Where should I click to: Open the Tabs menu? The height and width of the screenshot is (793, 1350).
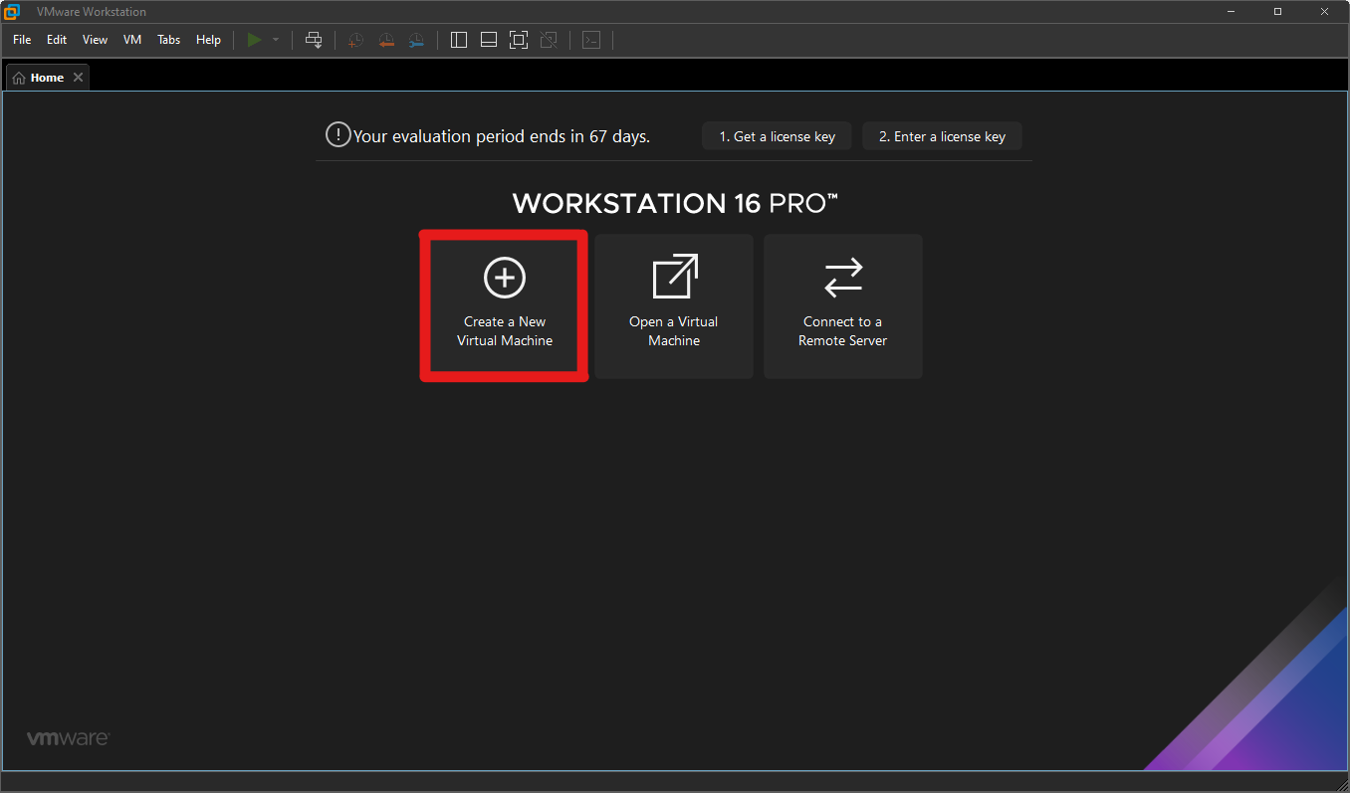[169, 40]
